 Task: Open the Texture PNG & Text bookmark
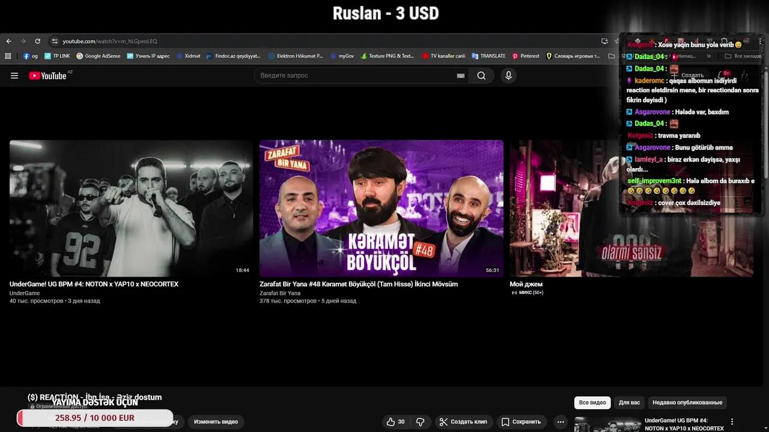pos(388,56)
